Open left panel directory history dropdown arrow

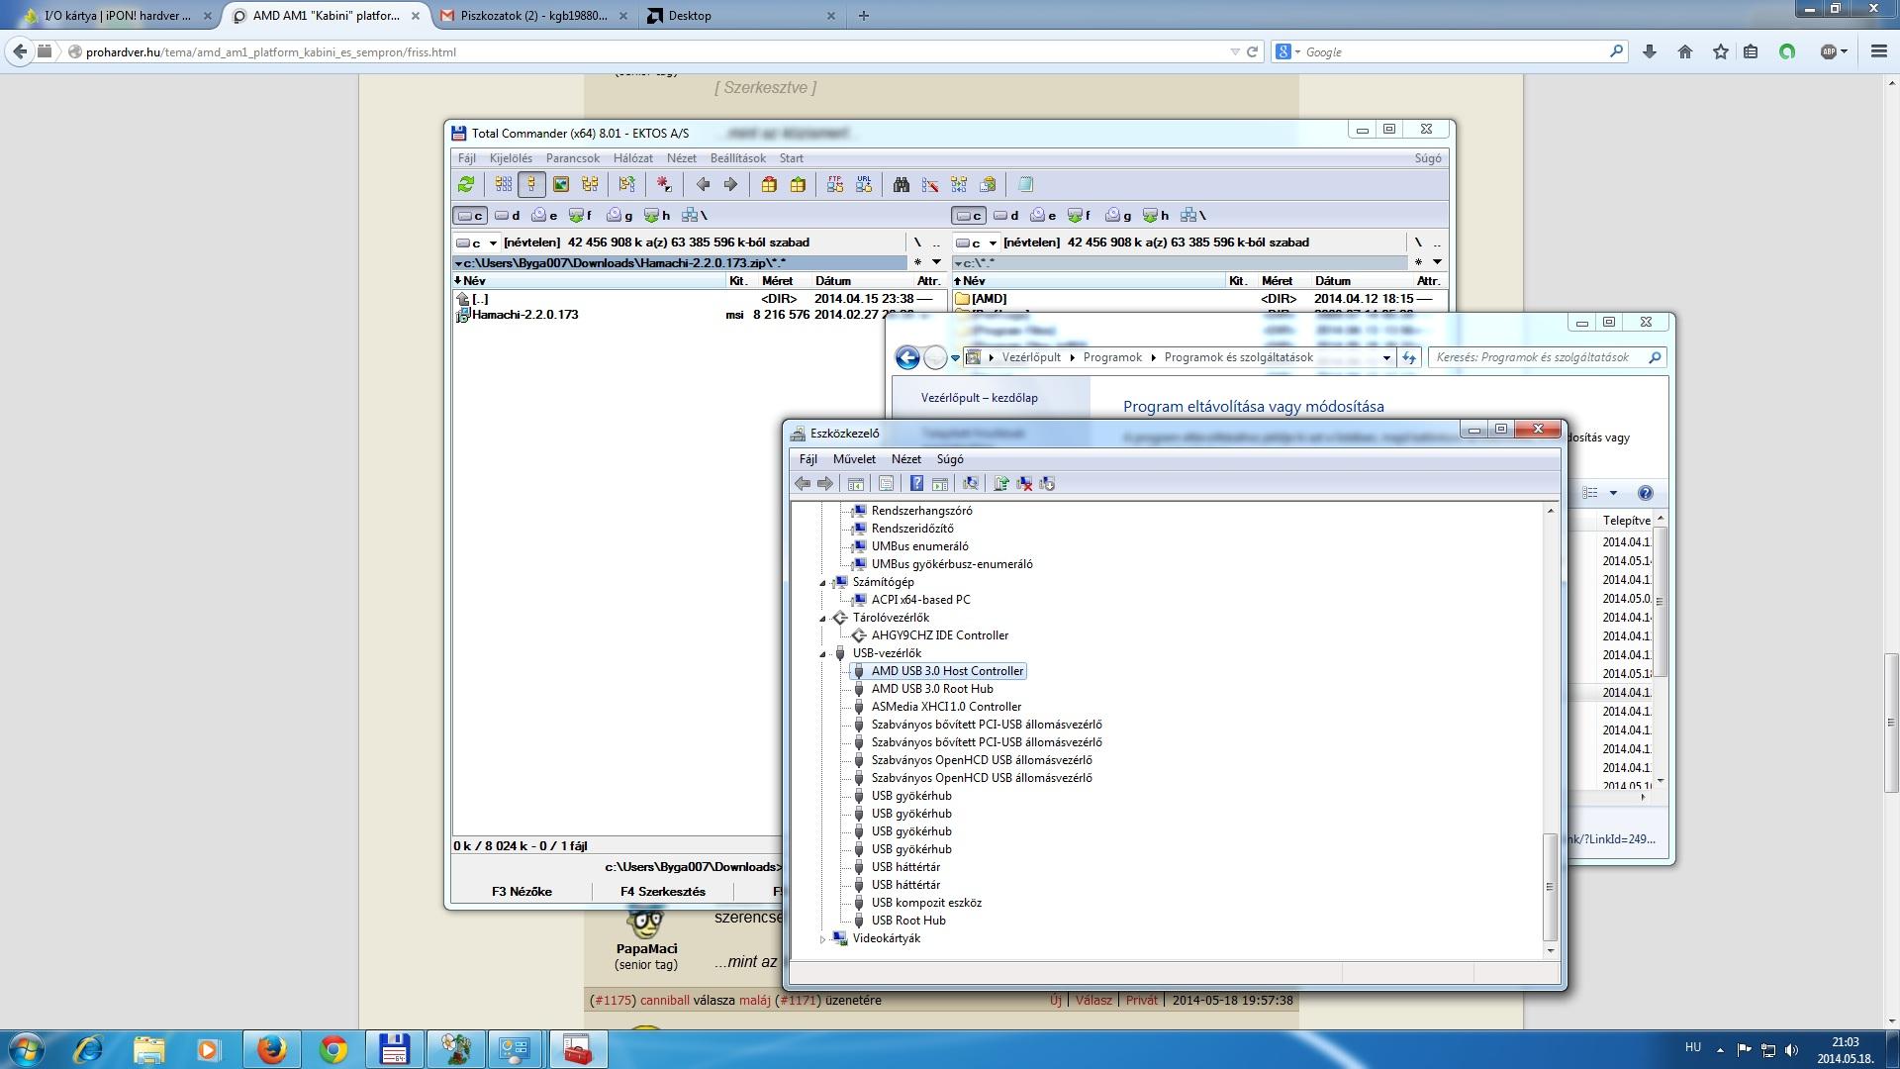coord(936,262)
